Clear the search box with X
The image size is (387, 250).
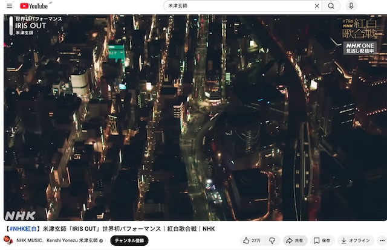click(x=317, y=6)
